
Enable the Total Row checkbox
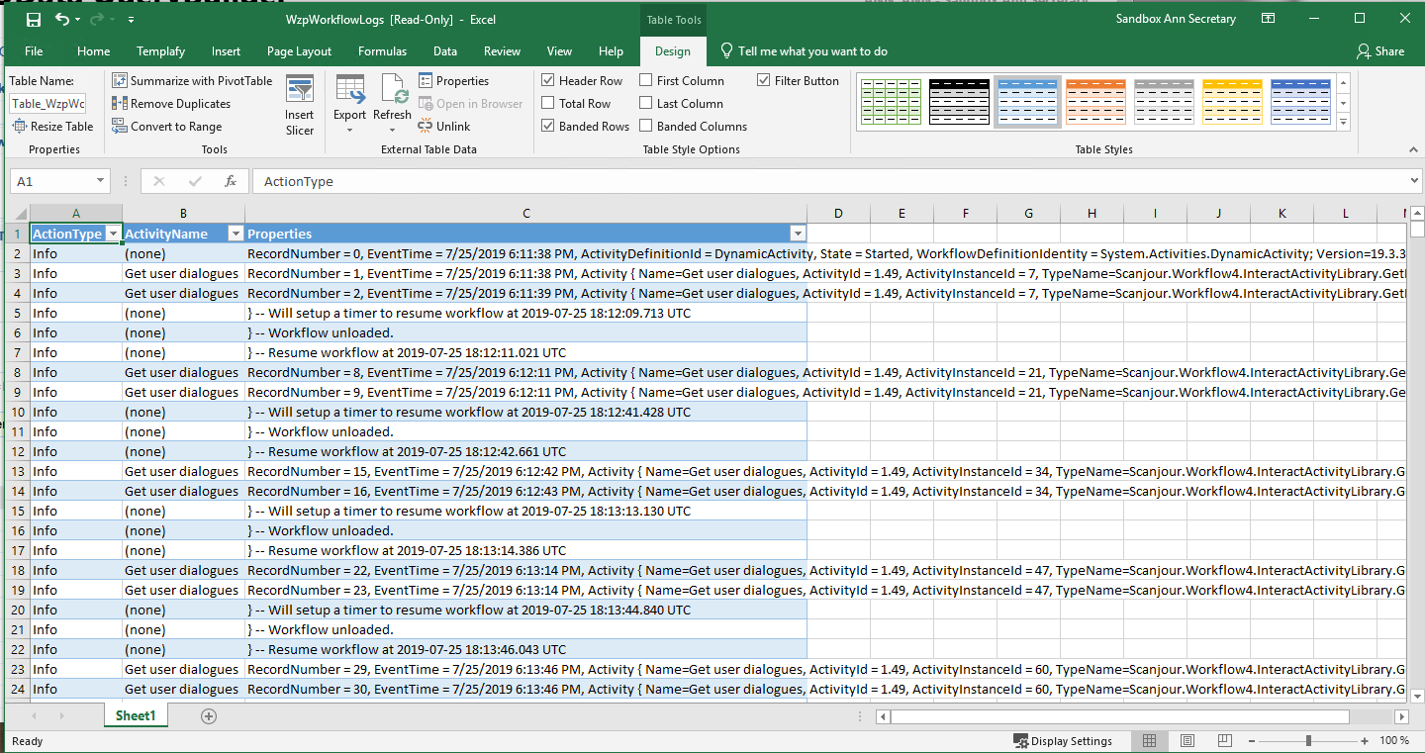point(548,104)
